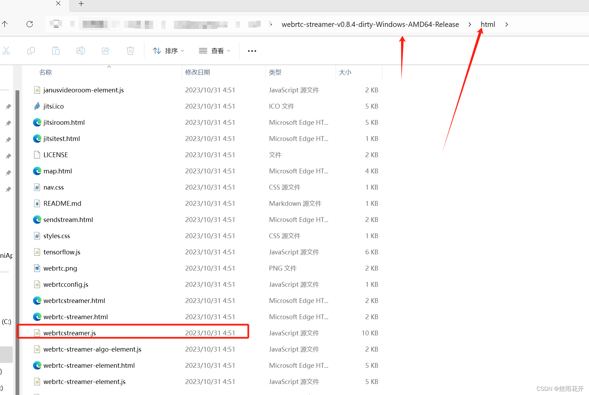589x395 pixels.
Task: Select the Rename toolbar icon
Action: (x=80, y=51)
